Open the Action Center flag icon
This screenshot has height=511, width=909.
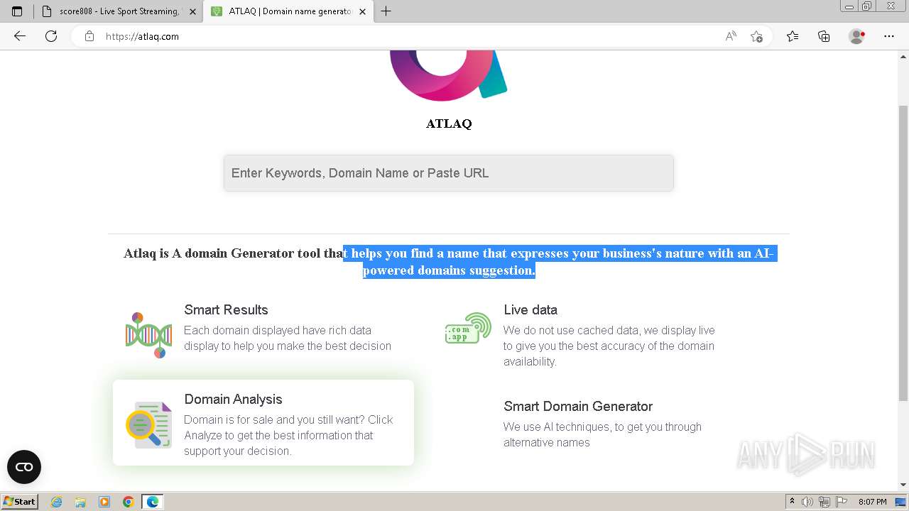point(841,502)
